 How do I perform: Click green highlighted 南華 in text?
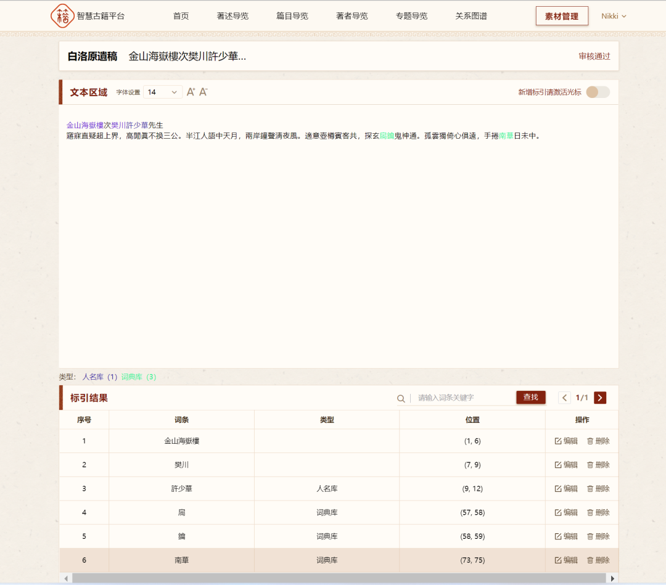tap(506, 136)
